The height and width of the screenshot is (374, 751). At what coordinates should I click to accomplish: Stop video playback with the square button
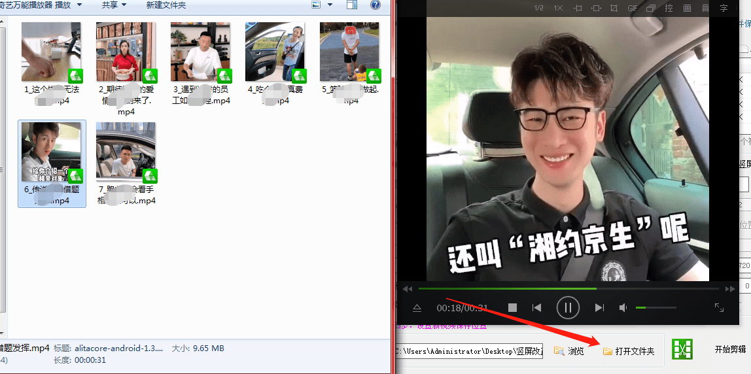(x=512, y=307)
